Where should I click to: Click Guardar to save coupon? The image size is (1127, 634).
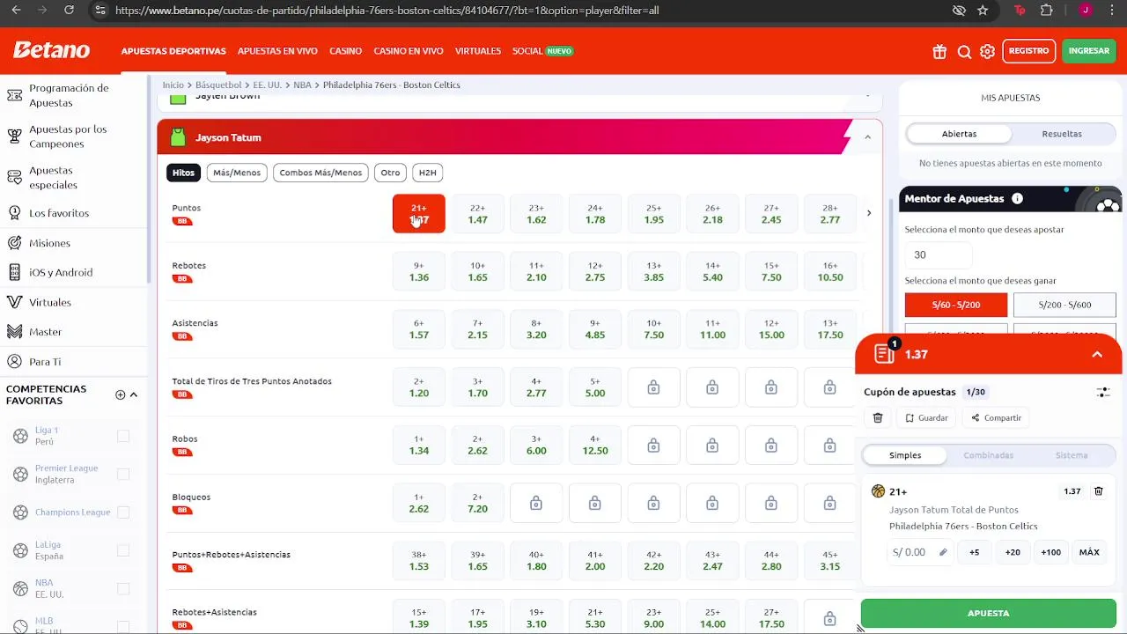point(925,418)
